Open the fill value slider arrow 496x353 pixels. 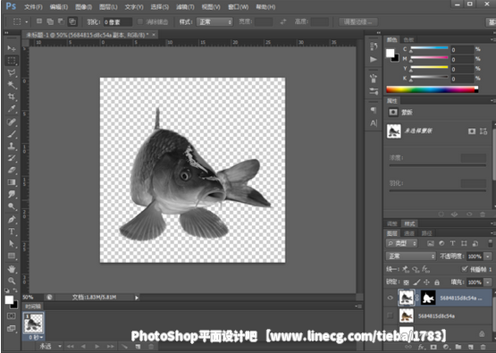click(488, 282)
